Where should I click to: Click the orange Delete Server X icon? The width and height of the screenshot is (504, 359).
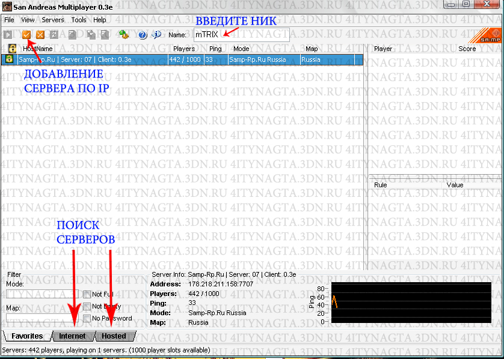(x=40, y=35)
